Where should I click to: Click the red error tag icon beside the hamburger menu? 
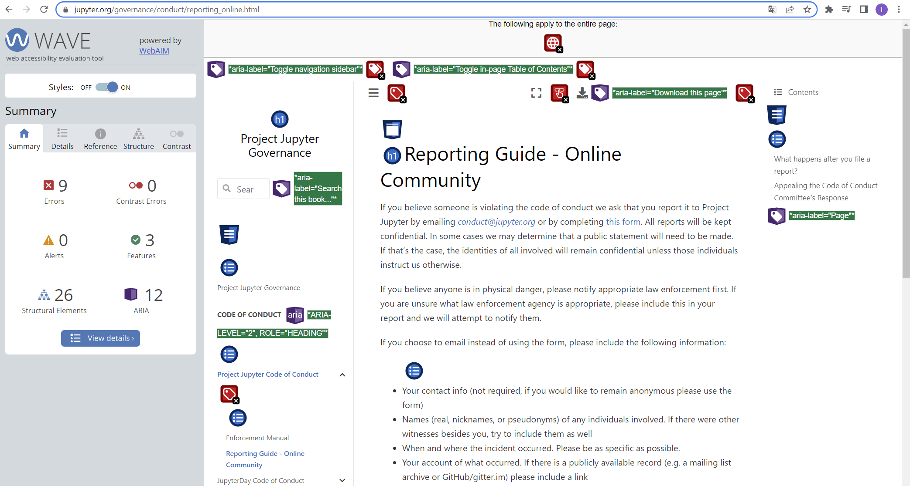point(396,92)
